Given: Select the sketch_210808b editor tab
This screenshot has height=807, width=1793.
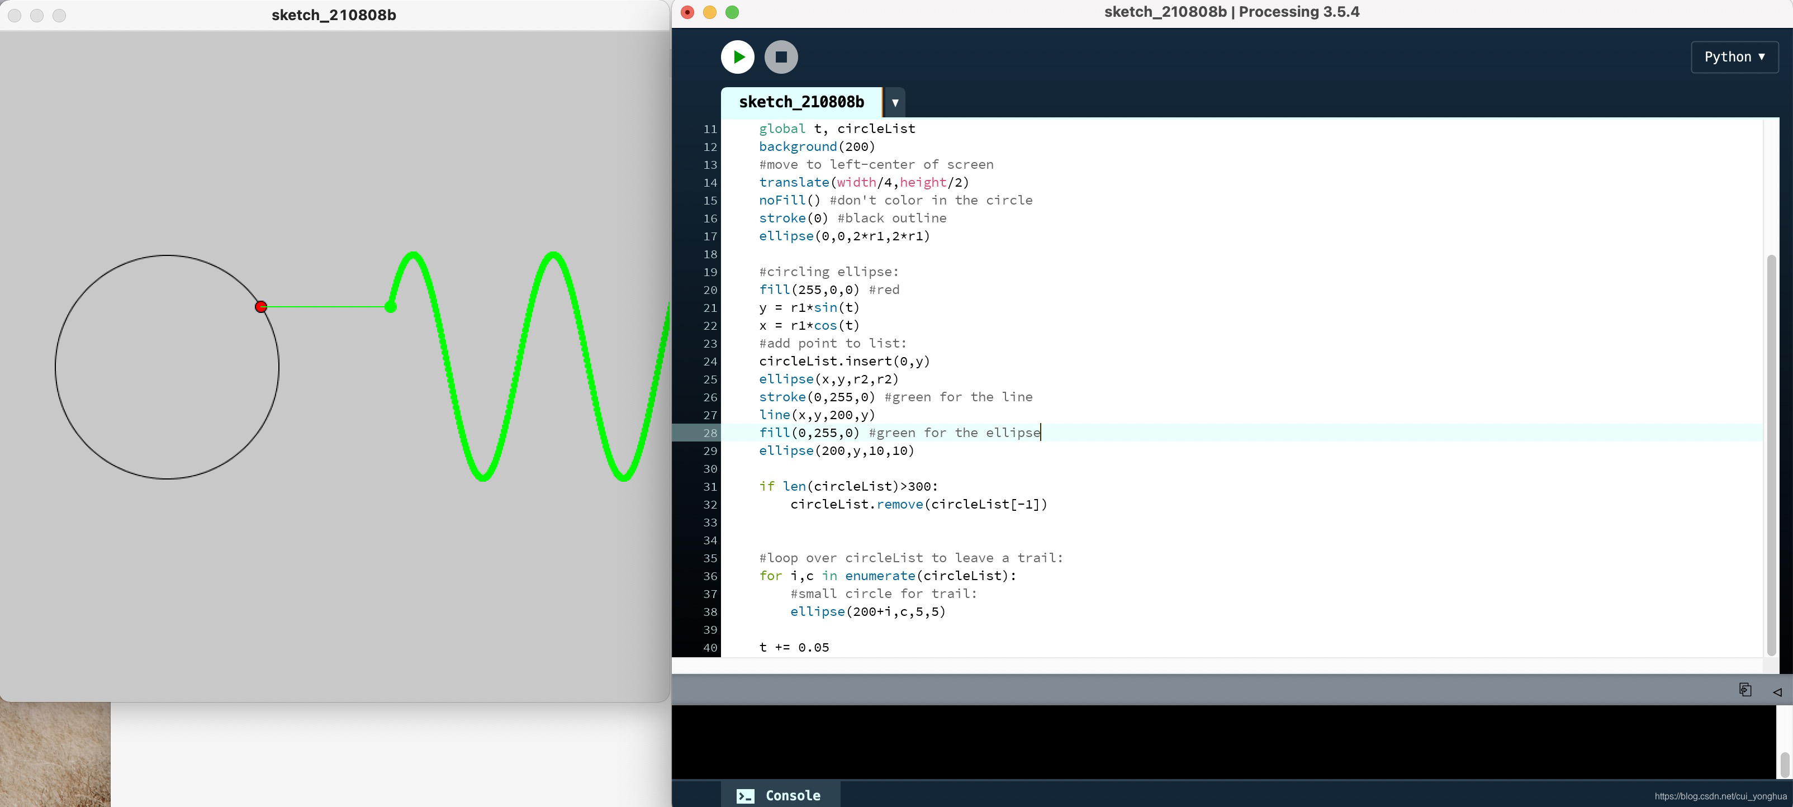Looking at the screenshot, I should 801,102.
